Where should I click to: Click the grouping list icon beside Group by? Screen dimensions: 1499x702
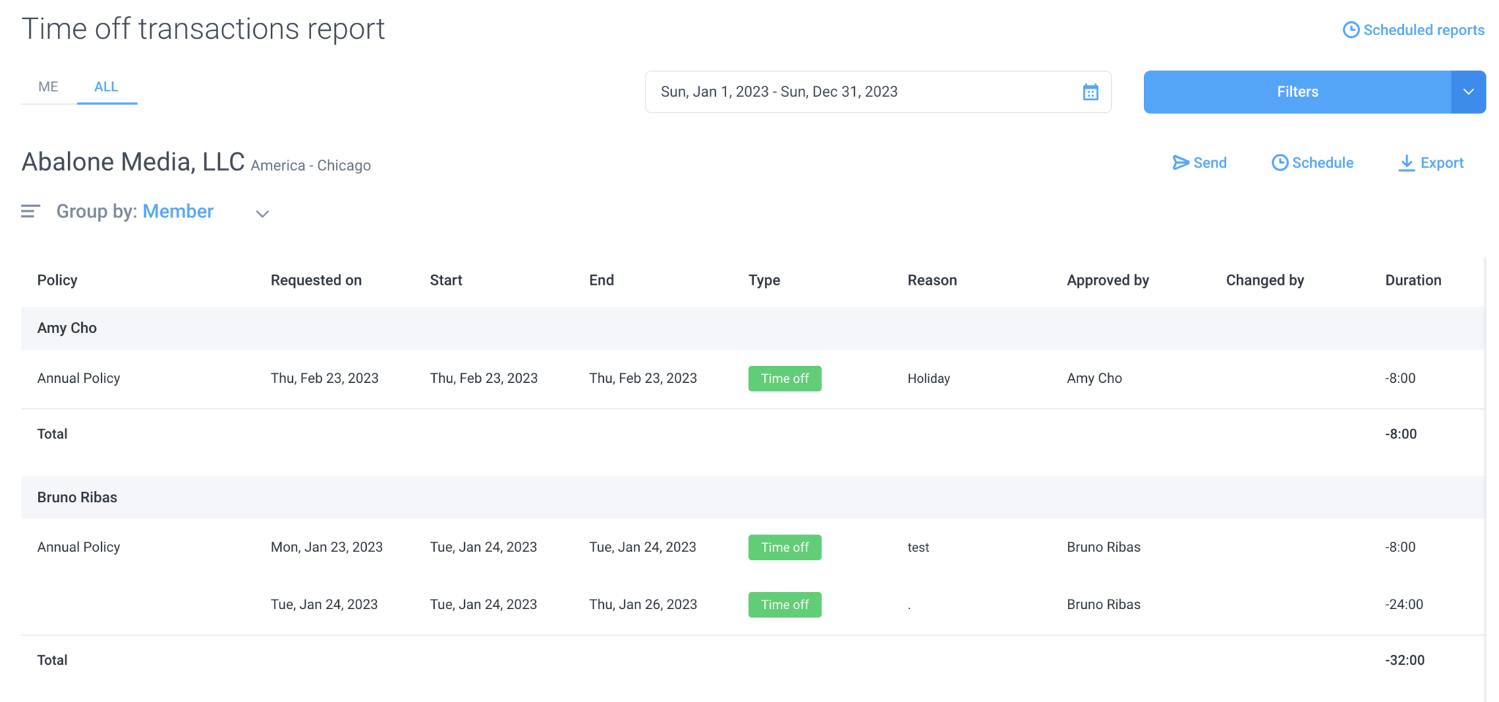point(30,211)
